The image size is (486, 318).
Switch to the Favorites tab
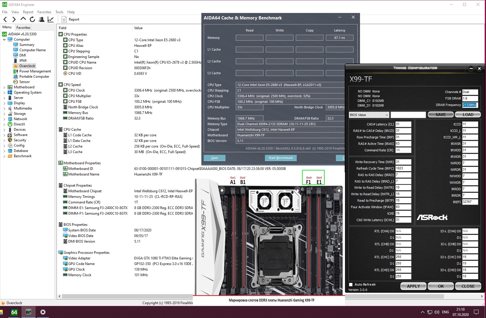click(23, 27)
